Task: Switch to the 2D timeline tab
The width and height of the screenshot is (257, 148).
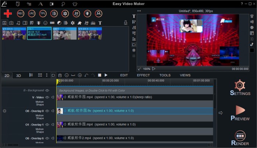Action: coord(7,75)
